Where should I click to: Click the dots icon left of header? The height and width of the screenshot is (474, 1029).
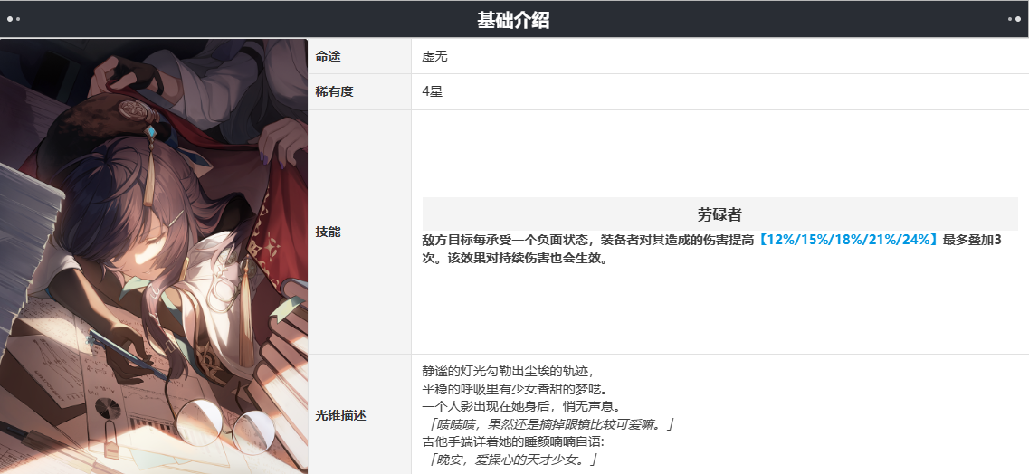pyautogui.click(x=13, y=19)
